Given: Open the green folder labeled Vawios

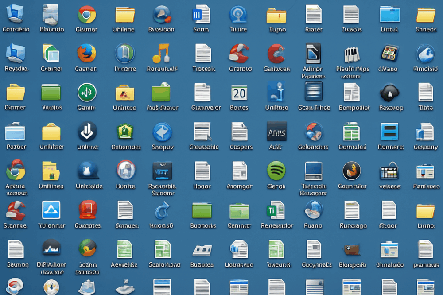Looking at the screenshot, I should [x=51, y=92].
